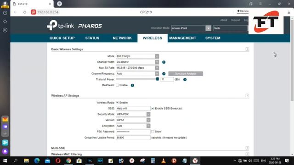Image resolution: width=294 pixels, height=165 pixels.
Task: Open the Status tab
Action: pyautogui.click(x=92, y=38)
